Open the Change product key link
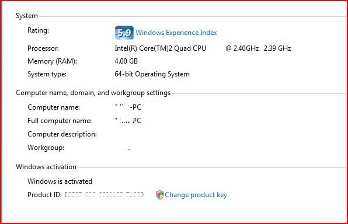 point(196,195)
